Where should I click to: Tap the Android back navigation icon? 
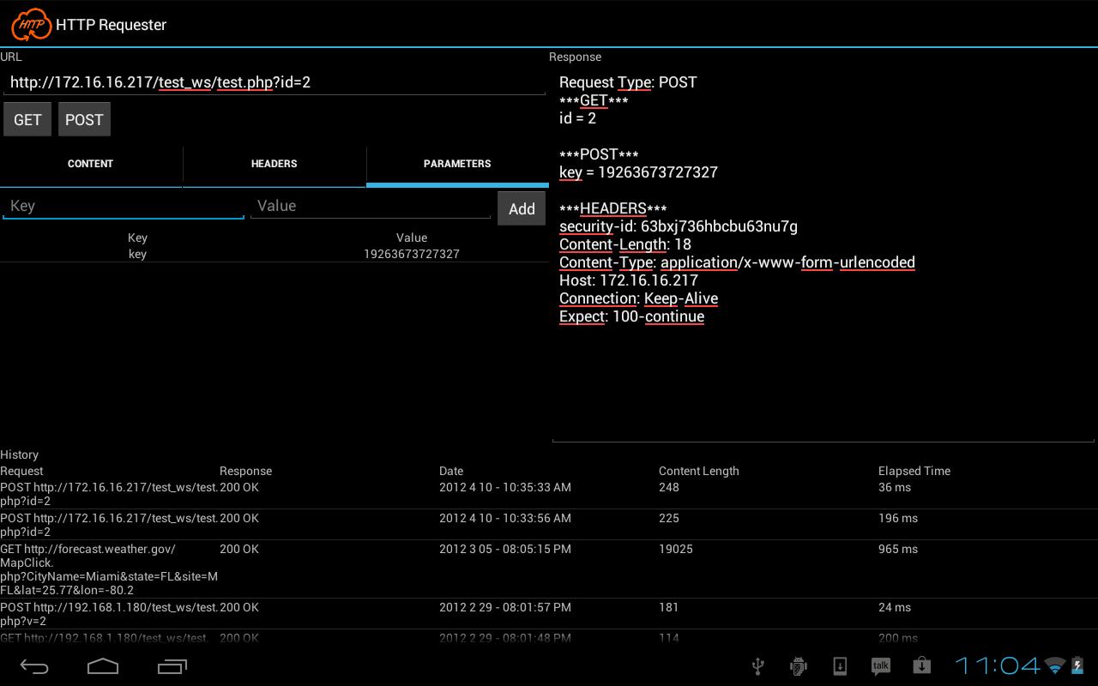[34, 666]
